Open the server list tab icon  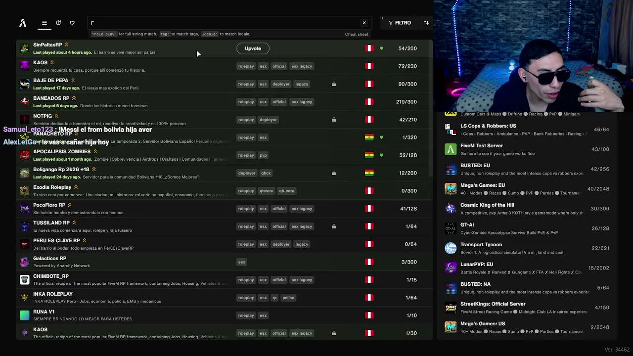click(x=44, y=23)
